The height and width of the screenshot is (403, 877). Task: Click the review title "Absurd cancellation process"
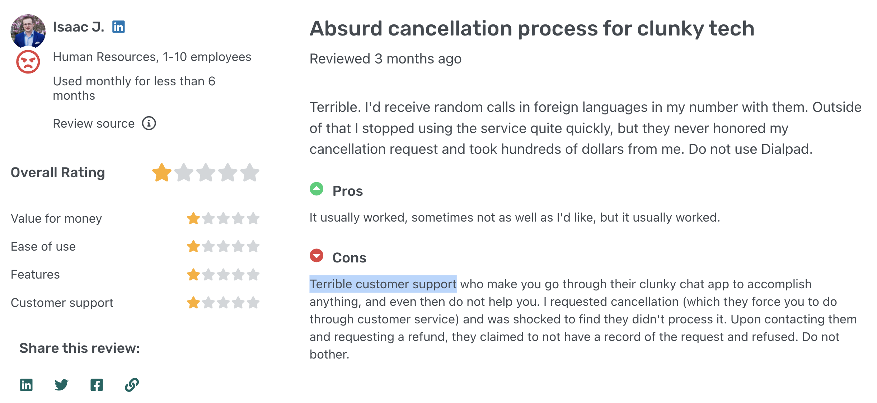532,28
